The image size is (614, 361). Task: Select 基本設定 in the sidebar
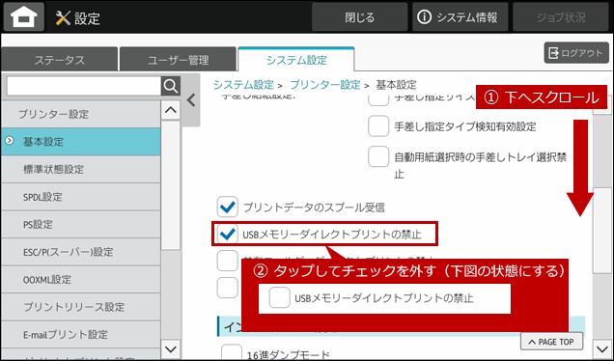(x=81, y=141)
